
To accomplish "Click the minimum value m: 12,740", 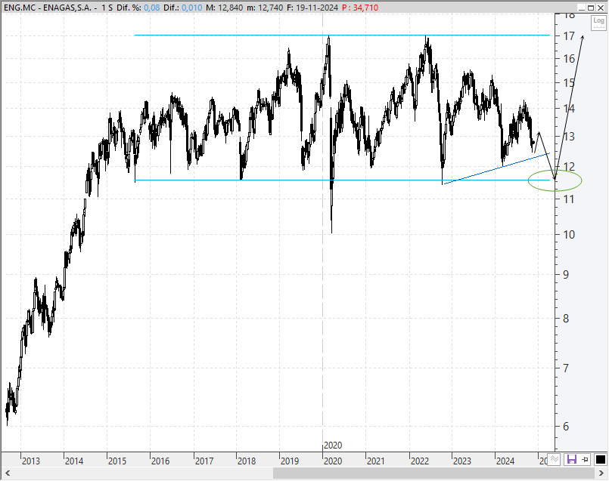I will pyautogui.click(x=266, y=8).
